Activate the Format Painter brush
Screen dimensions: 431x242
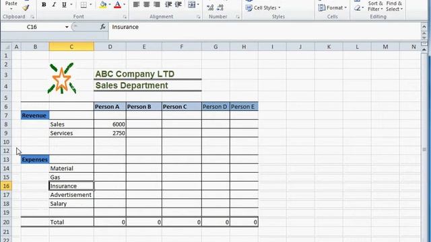pyautogui.click(x=26, y=7)
